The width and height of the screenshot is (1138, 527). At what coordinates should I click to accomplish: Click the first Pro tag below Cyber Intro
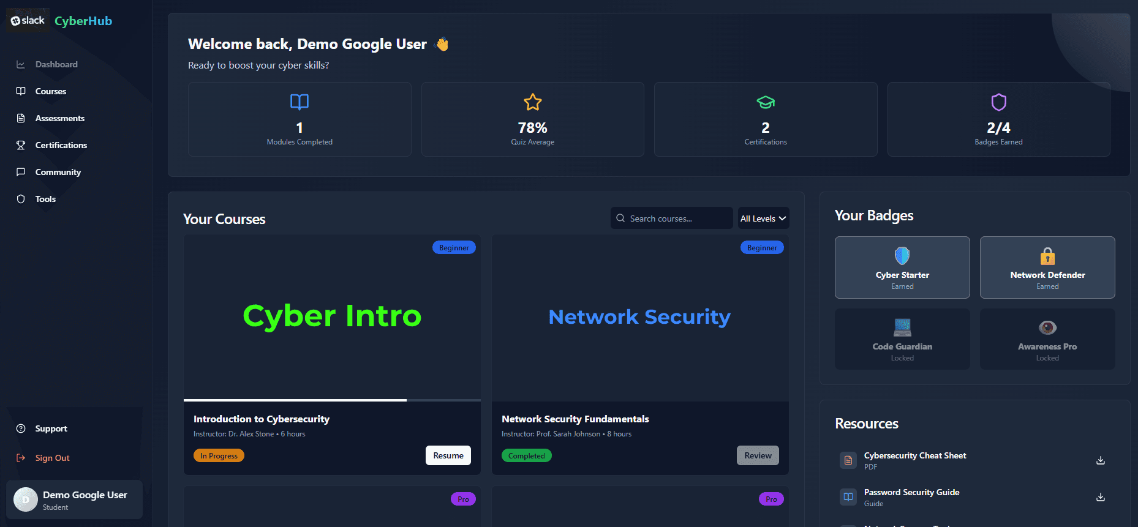click(x=463, y=499)
